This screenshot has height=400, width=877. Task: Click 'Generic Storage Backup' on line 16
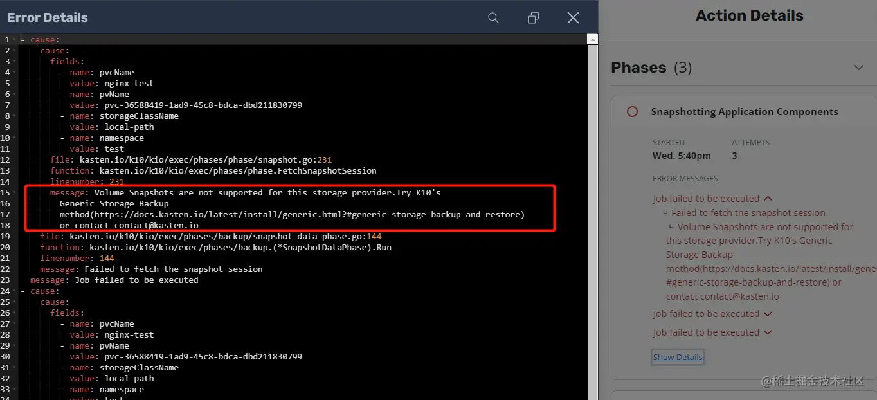click(114, 204)
